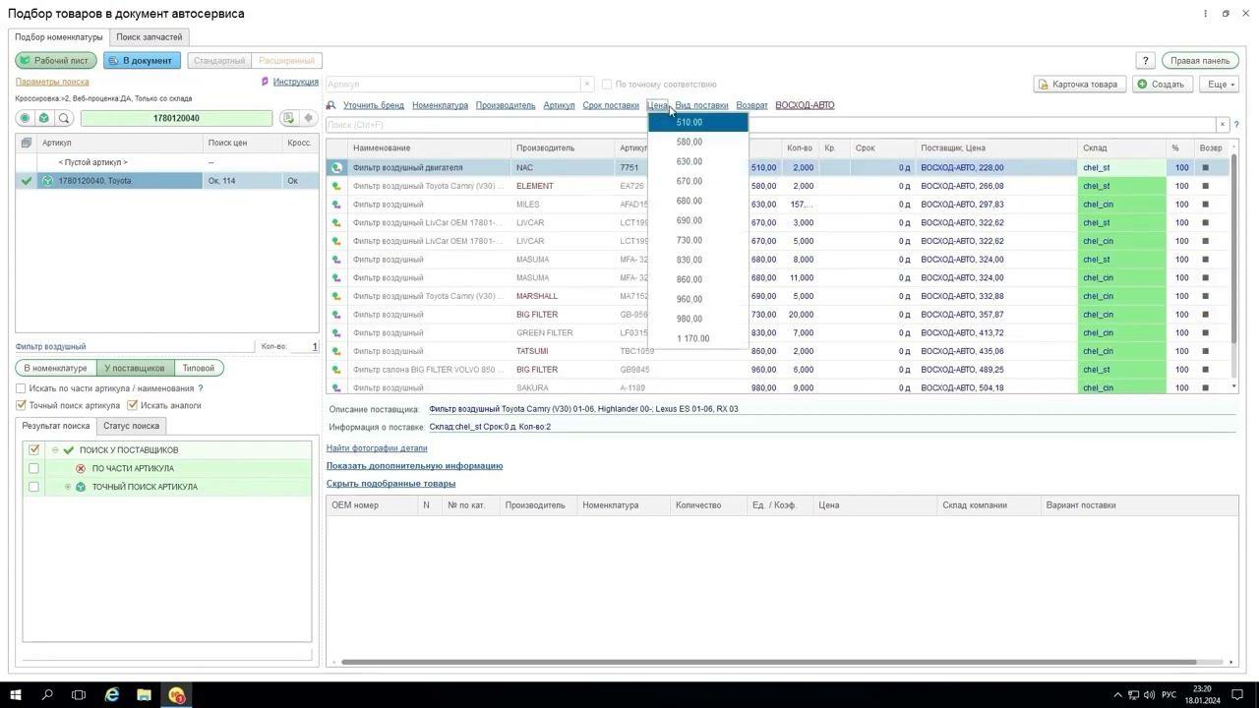1259x708 pixels.
Task: Open the 'Статус поиска' tab
Action: [131, 426]
